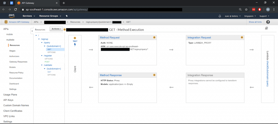The width and height of the screenshot is (278, 124).
Task: Open Models in the sidebar
Action: pos(12,67)
